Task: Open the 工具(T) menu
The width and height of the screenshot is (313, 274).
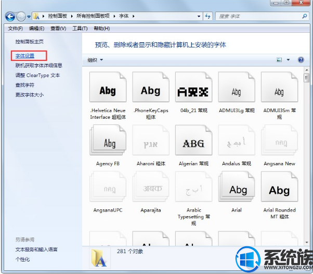Action: 80,29
